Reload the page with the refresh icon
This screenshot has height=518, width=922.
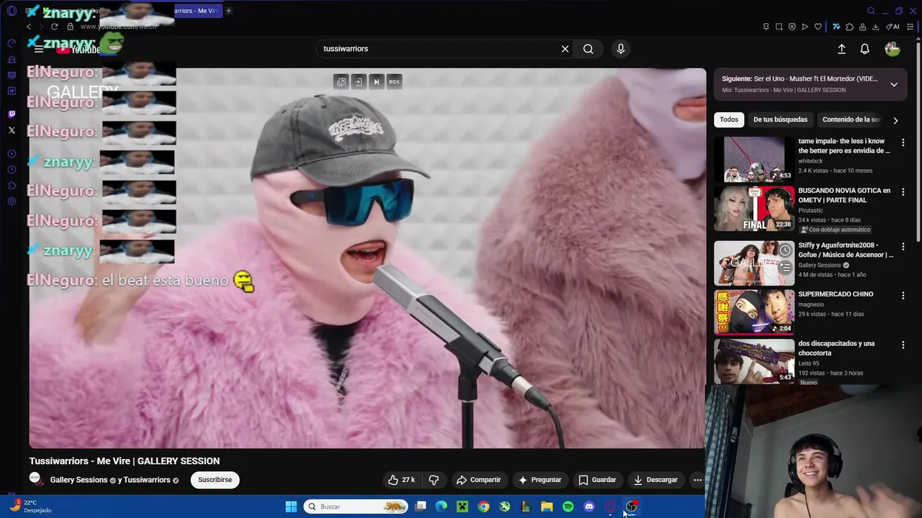(x=54, y=27)
